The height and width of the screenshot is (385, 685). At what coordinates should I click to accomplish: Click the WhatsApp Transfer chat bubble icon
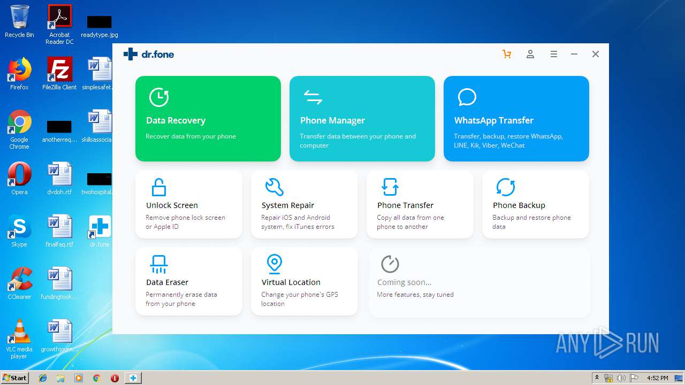click(467, 97)
